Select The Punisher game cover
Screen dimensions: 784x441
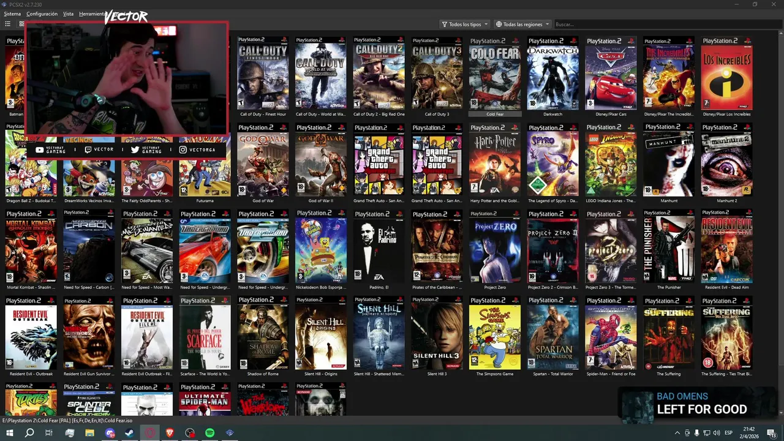pyautogui.click(x=669, y=246)
